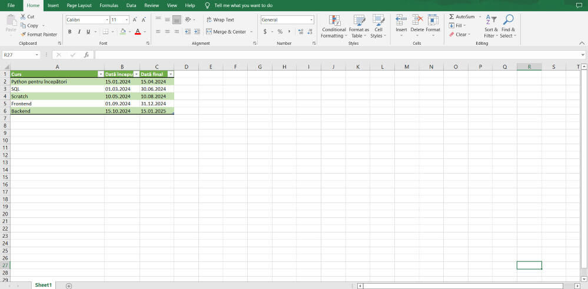
Task: Open the Dată început filter dropdown
Action: click(136, 74)
